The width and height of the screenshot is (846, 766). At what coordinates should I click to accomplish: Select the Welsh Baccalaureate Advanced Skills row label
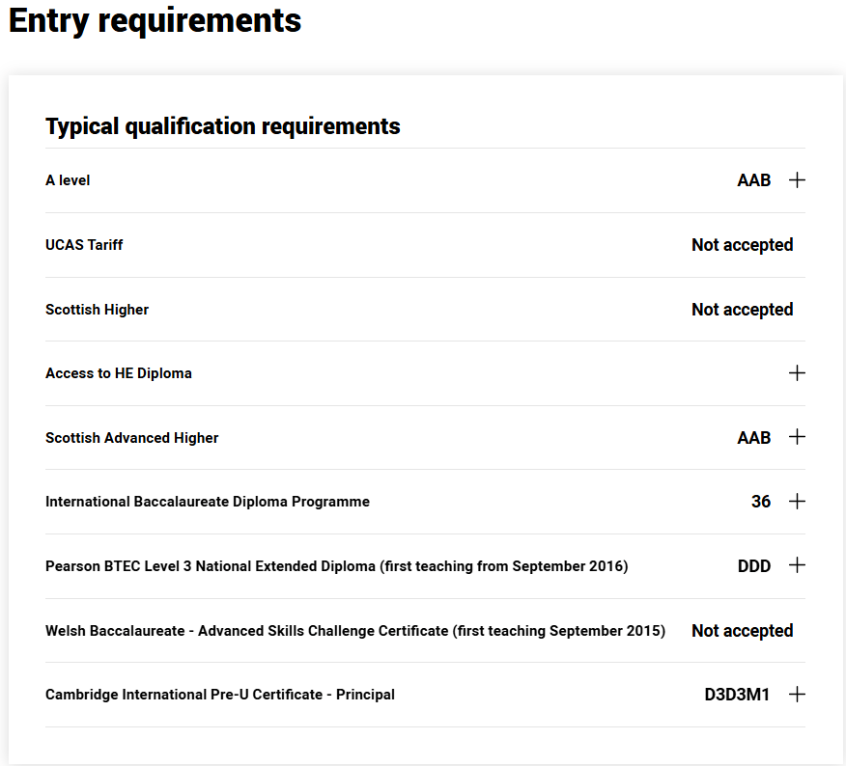coord(355,631)
